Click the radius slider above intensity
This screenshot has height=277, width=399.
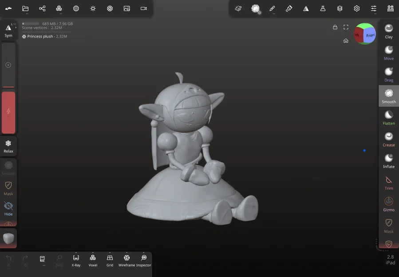8,65
